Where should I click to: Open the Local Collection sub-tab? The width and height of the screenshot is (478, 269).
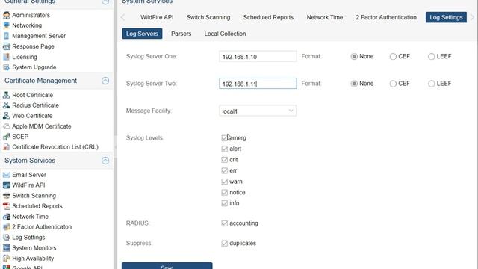[x=225, y=34]
